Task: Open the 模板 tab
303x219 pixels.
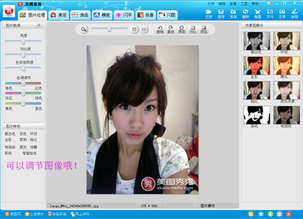Action: click(x=102, y=15)
